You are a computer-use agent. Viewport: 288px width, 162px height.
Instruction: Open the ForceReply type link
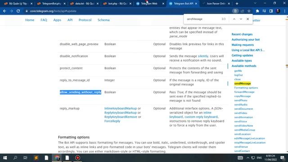(112, 121)
